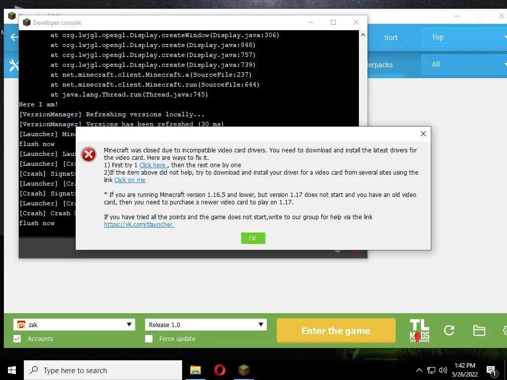Open the vk.com/tlauncher help link
The height and width of the screenshot is (380, 507).
click(139, 224)
